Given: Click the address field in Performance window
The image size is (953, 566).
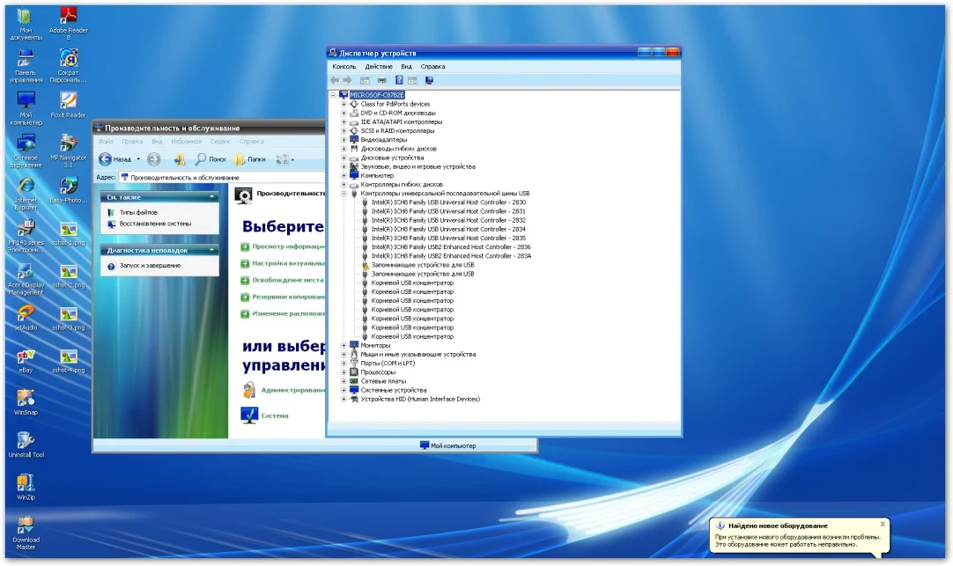Looking at the screenshot, I should point(222,178).
